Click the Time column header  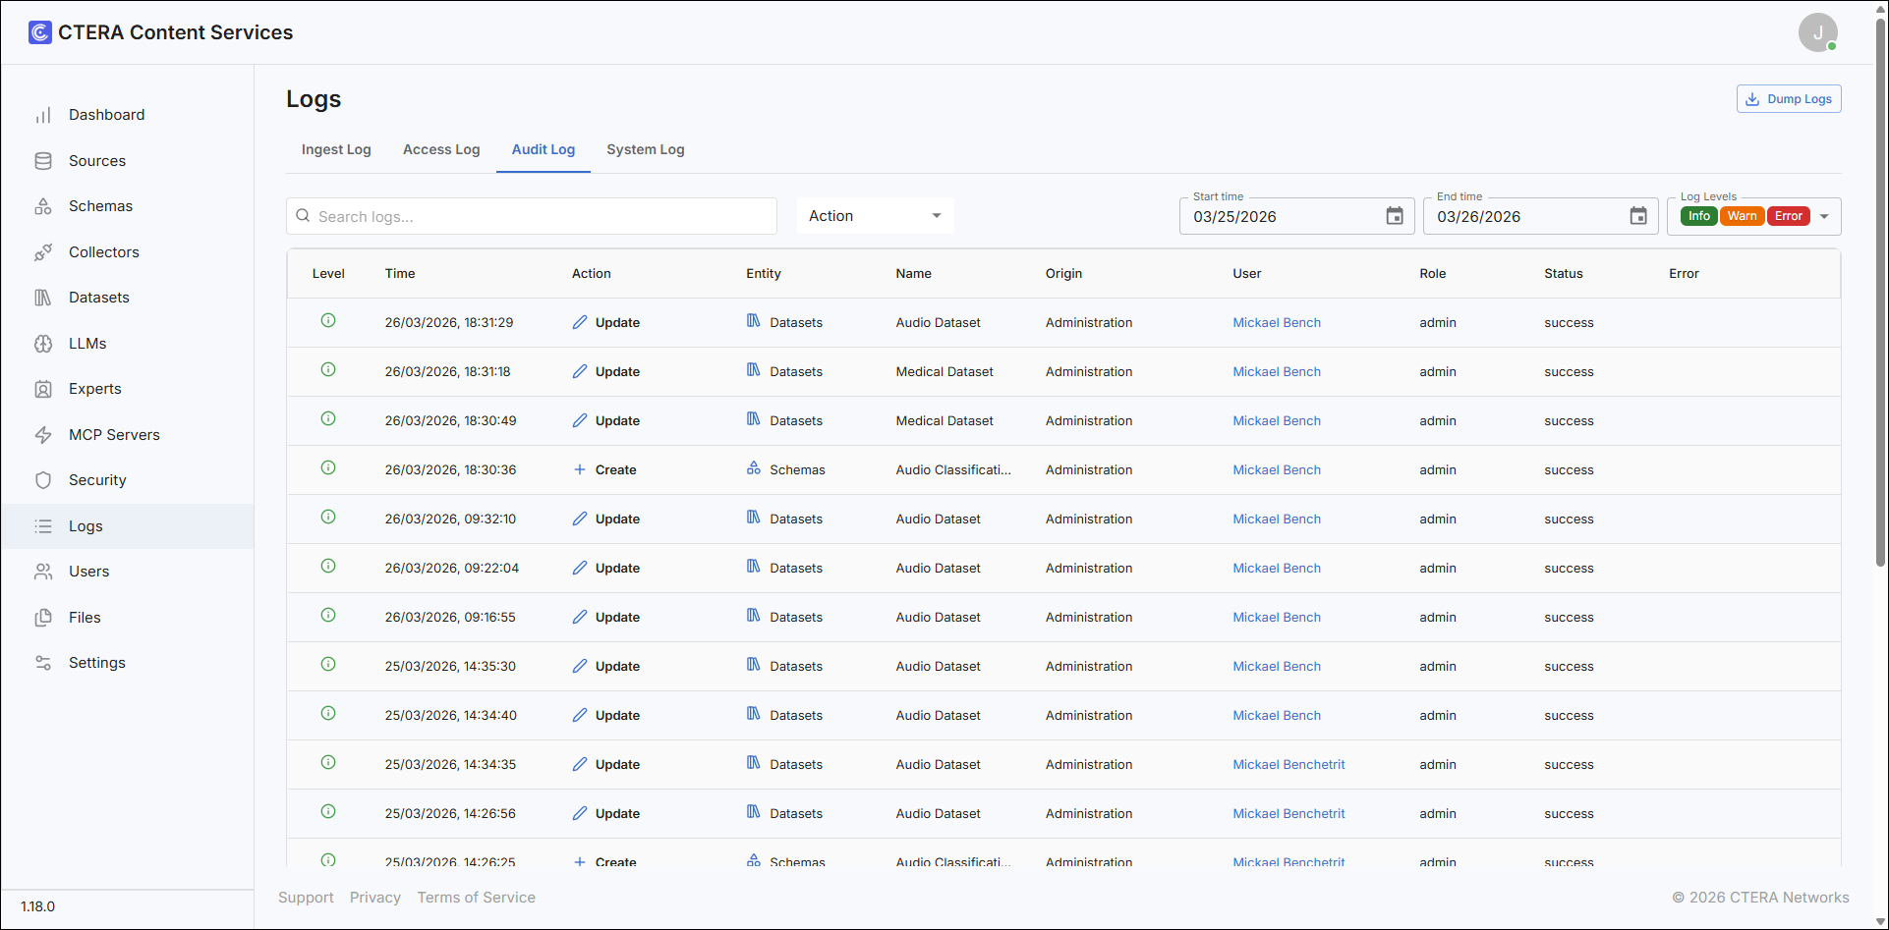coord(400,274)
